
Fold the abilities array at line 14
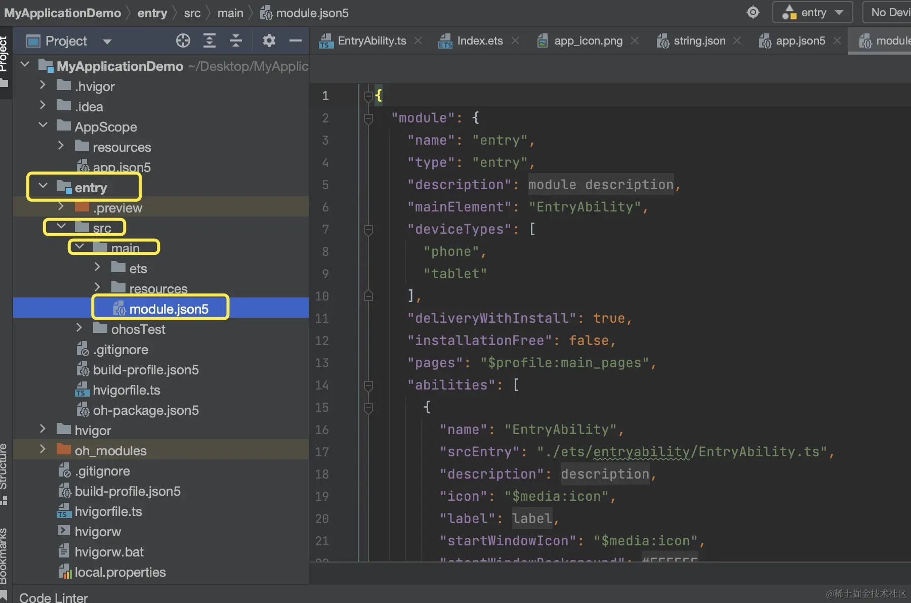(368, 385)
